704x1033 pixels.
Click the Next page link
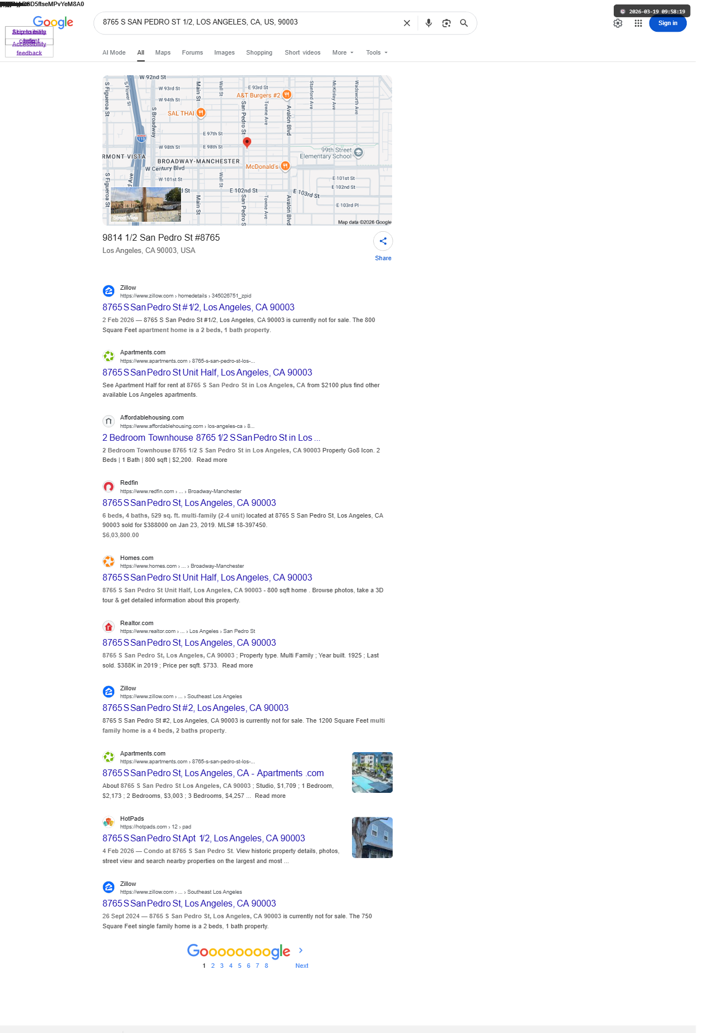tap(302, 966)
